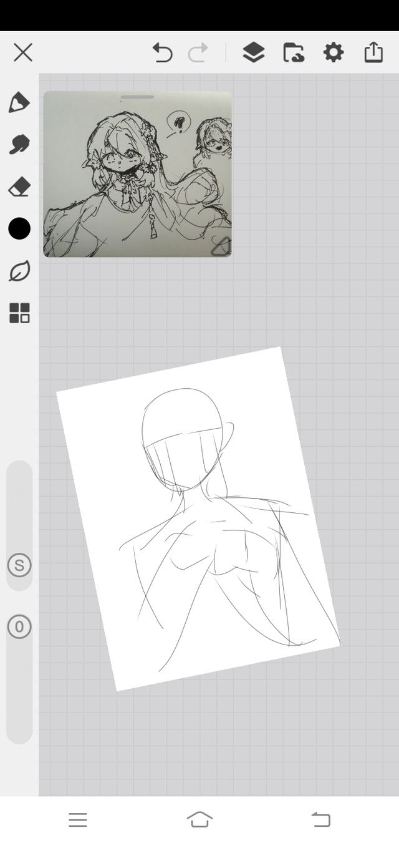
Task: Select the smudge finger tool
Action: tap(19, 144)
